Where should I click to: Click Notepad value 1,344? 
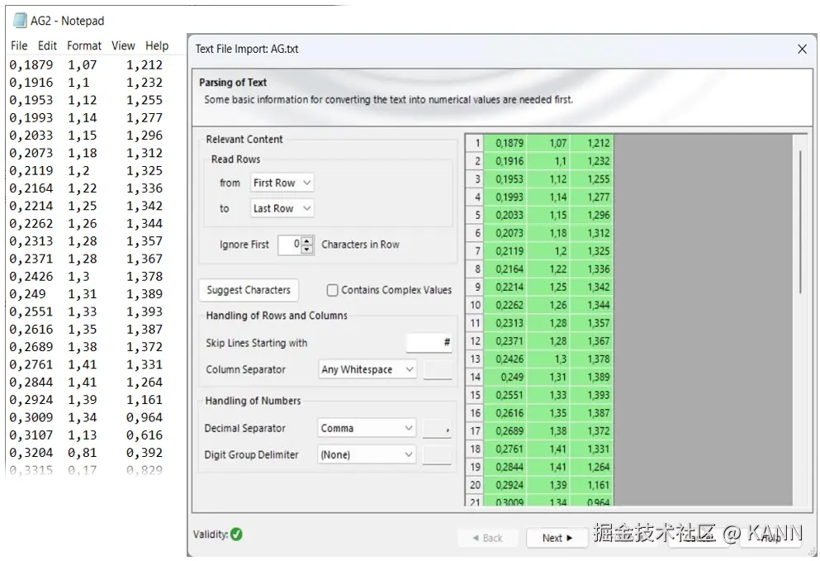pyautogui.click(x=145, y=224)
